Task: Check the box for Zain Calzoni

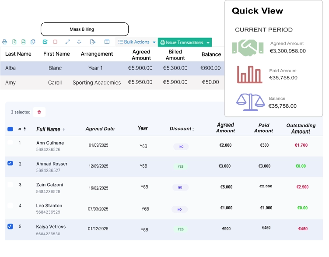Action: click(10, 185)
